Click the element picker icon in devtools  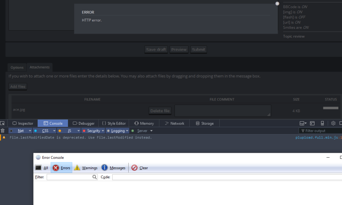point(2,123)
